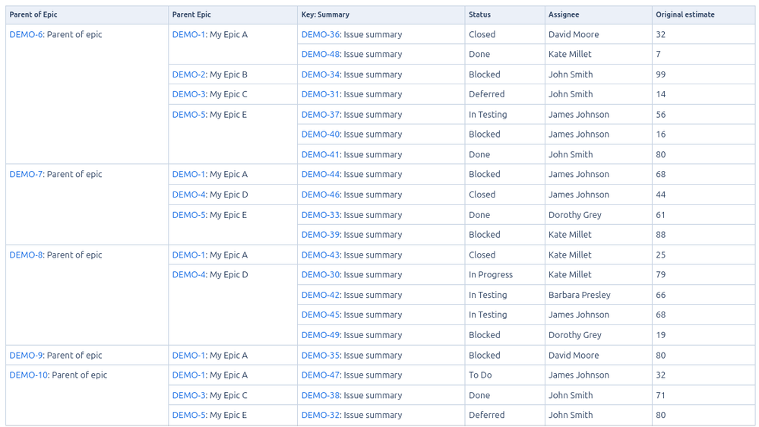Viewport: 759px width, 427px height.
Task: Select the In Testing status of DEMO-37
Action: click(x=488, y=115)
